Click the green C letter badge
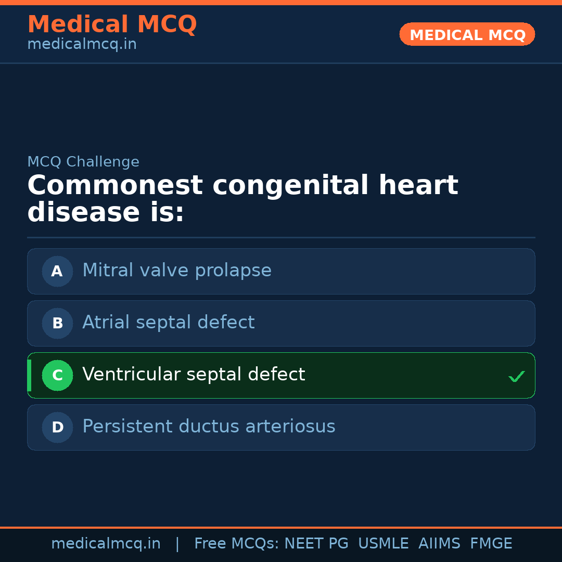562x562 pixels. (57, 375)
